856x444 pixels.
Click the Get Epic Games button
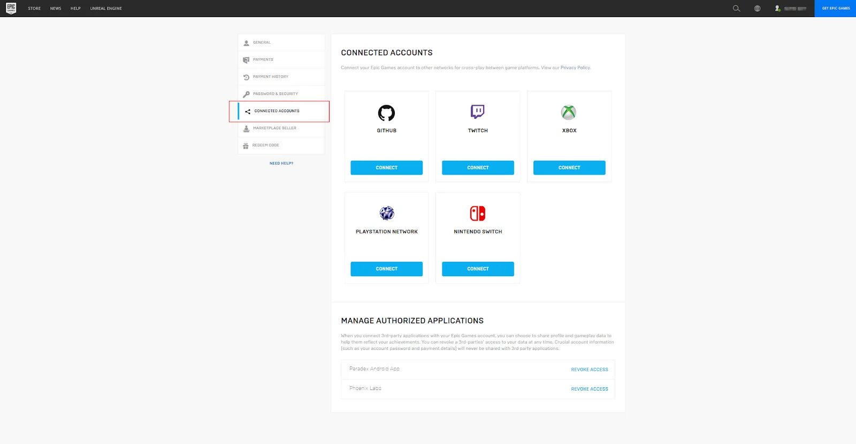pos(835,9)
